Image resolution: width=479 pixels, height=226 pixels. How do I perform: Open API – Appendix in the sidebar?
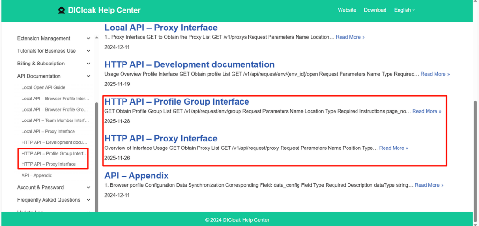(36, 176)
